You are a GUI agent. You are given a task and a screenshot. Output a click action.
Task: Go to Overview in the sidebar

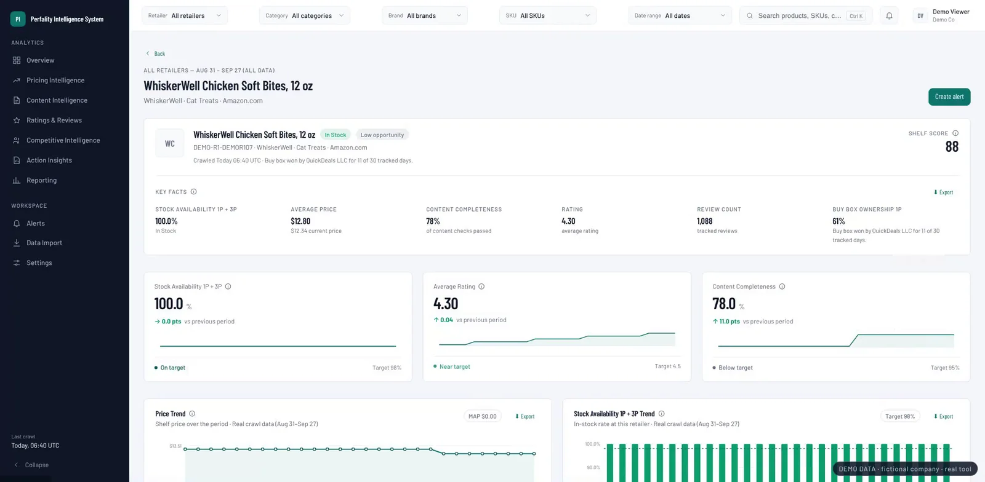coord(65,60)
